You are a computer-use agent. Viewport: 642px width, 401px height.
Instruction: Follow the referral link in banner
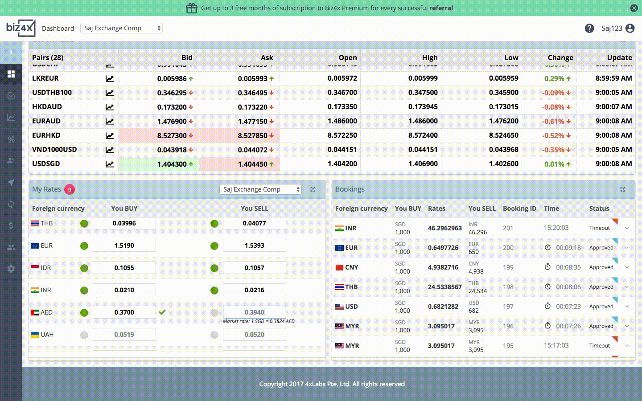441,8
